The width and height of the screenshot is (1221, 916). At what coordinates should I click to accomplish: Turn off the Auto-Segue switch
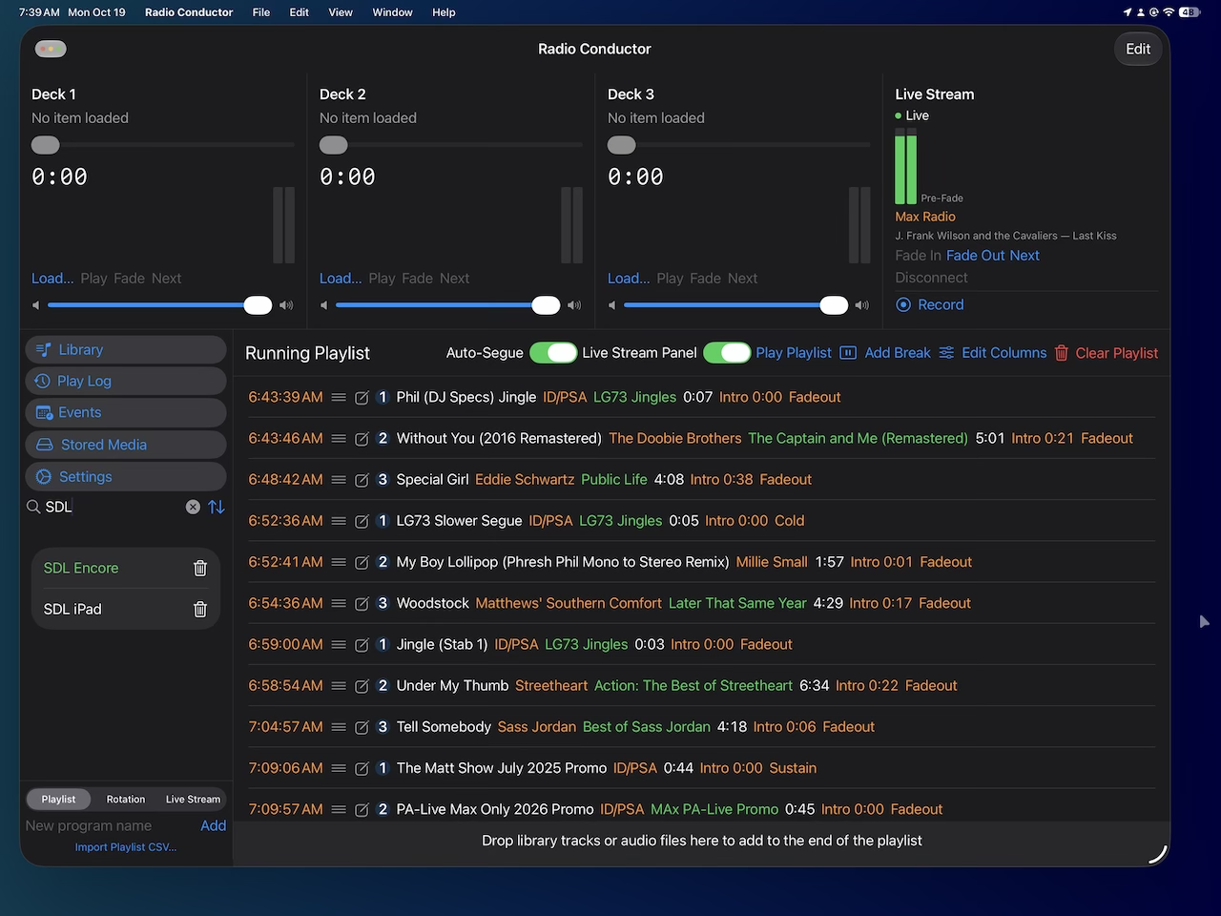coord(553,353)
